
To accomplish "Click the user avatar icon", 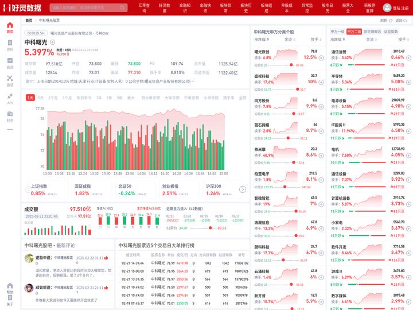I will point(387,7).
